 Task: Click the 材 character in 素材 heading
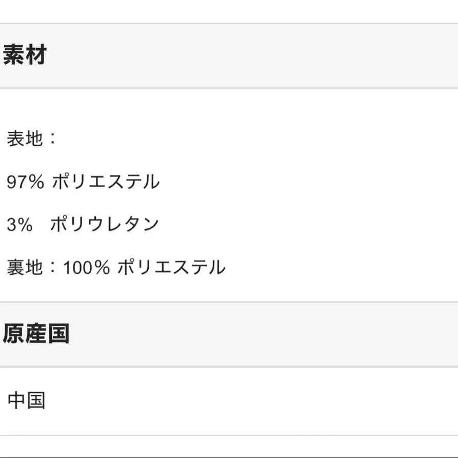pos(36,54)
